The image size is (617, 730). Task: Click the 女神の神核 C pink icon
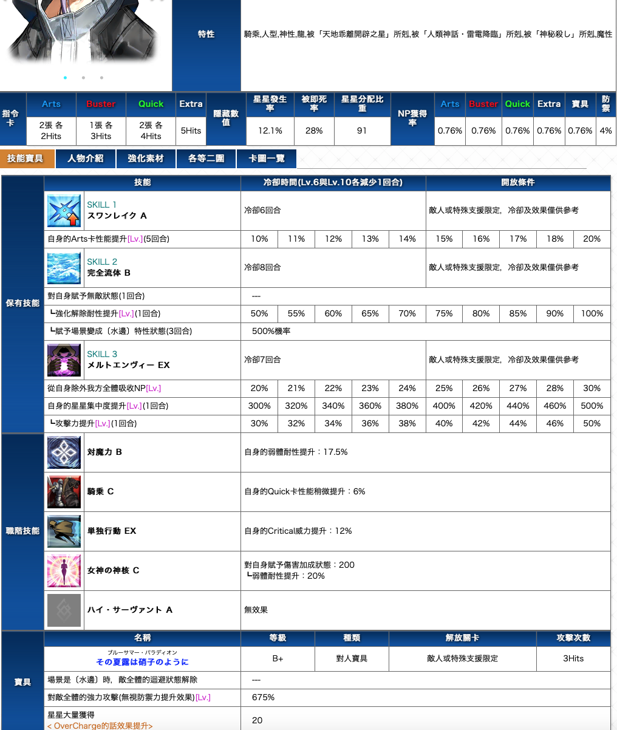pos(64,571)
